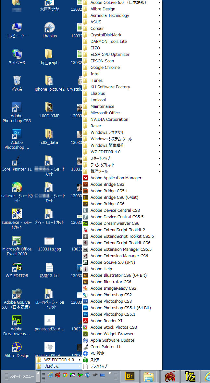Open the Adobe Bridge taskbar button

[x=129, y=377]
